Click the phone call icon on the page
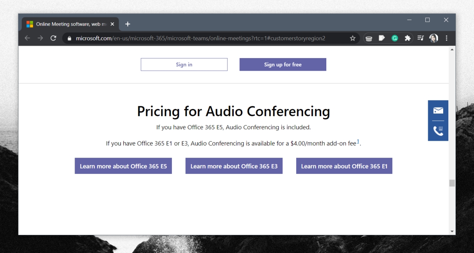474x253 pixels. 438,131
